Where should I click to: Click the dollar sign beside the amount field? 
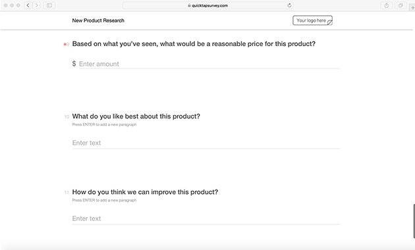coord(74,63)
